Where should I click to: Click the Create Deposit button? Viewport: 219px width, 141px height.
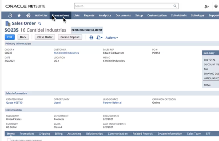[x=70, y=37]
